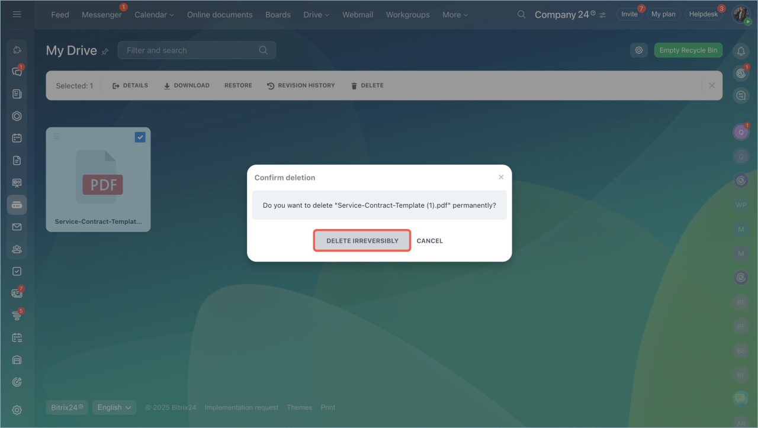758x428 pixels.
Task: Open the settings gear at sidebar bottom
Action: [x=17, y=410]
